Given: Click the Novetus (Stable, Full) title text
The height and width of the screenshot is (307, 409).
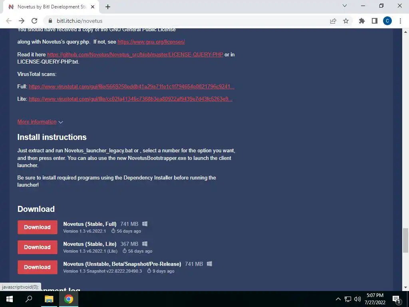Looking at the screenshot, I should (90, 224).
